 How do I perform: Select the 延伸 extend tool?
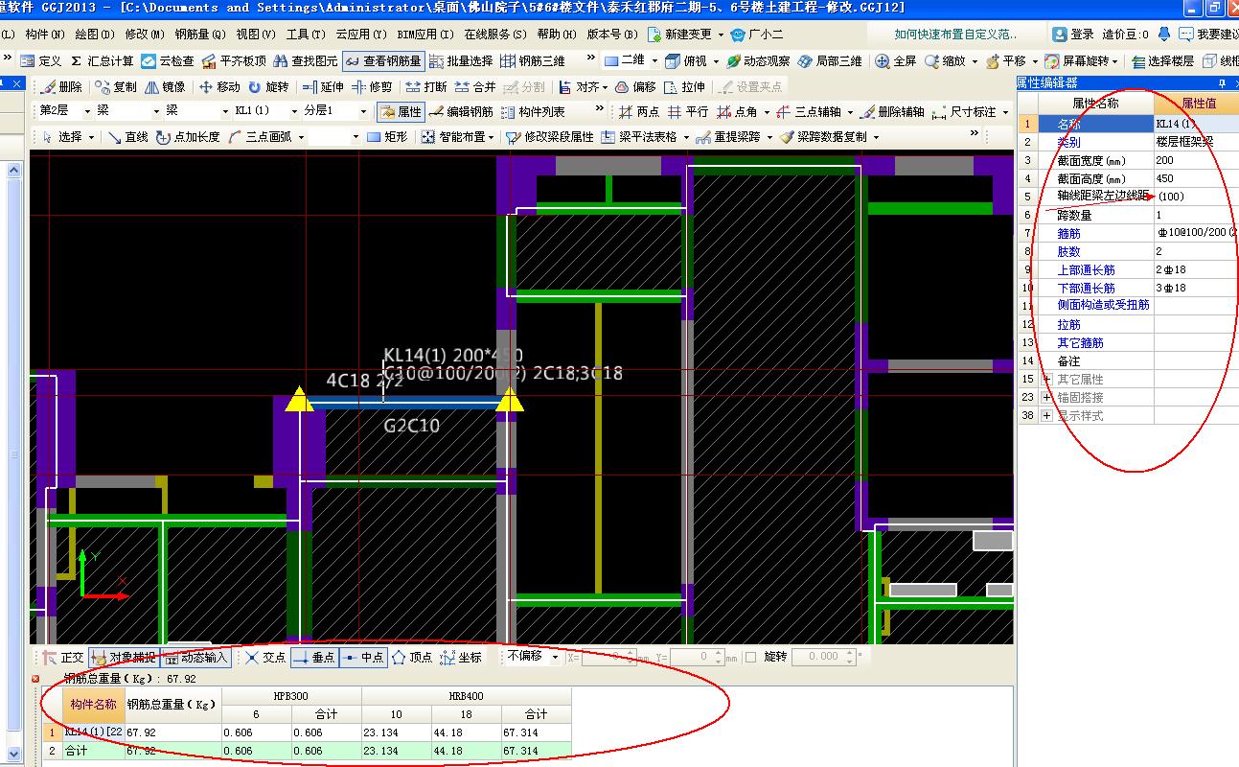pyautogui.click(x=323, y=86)
